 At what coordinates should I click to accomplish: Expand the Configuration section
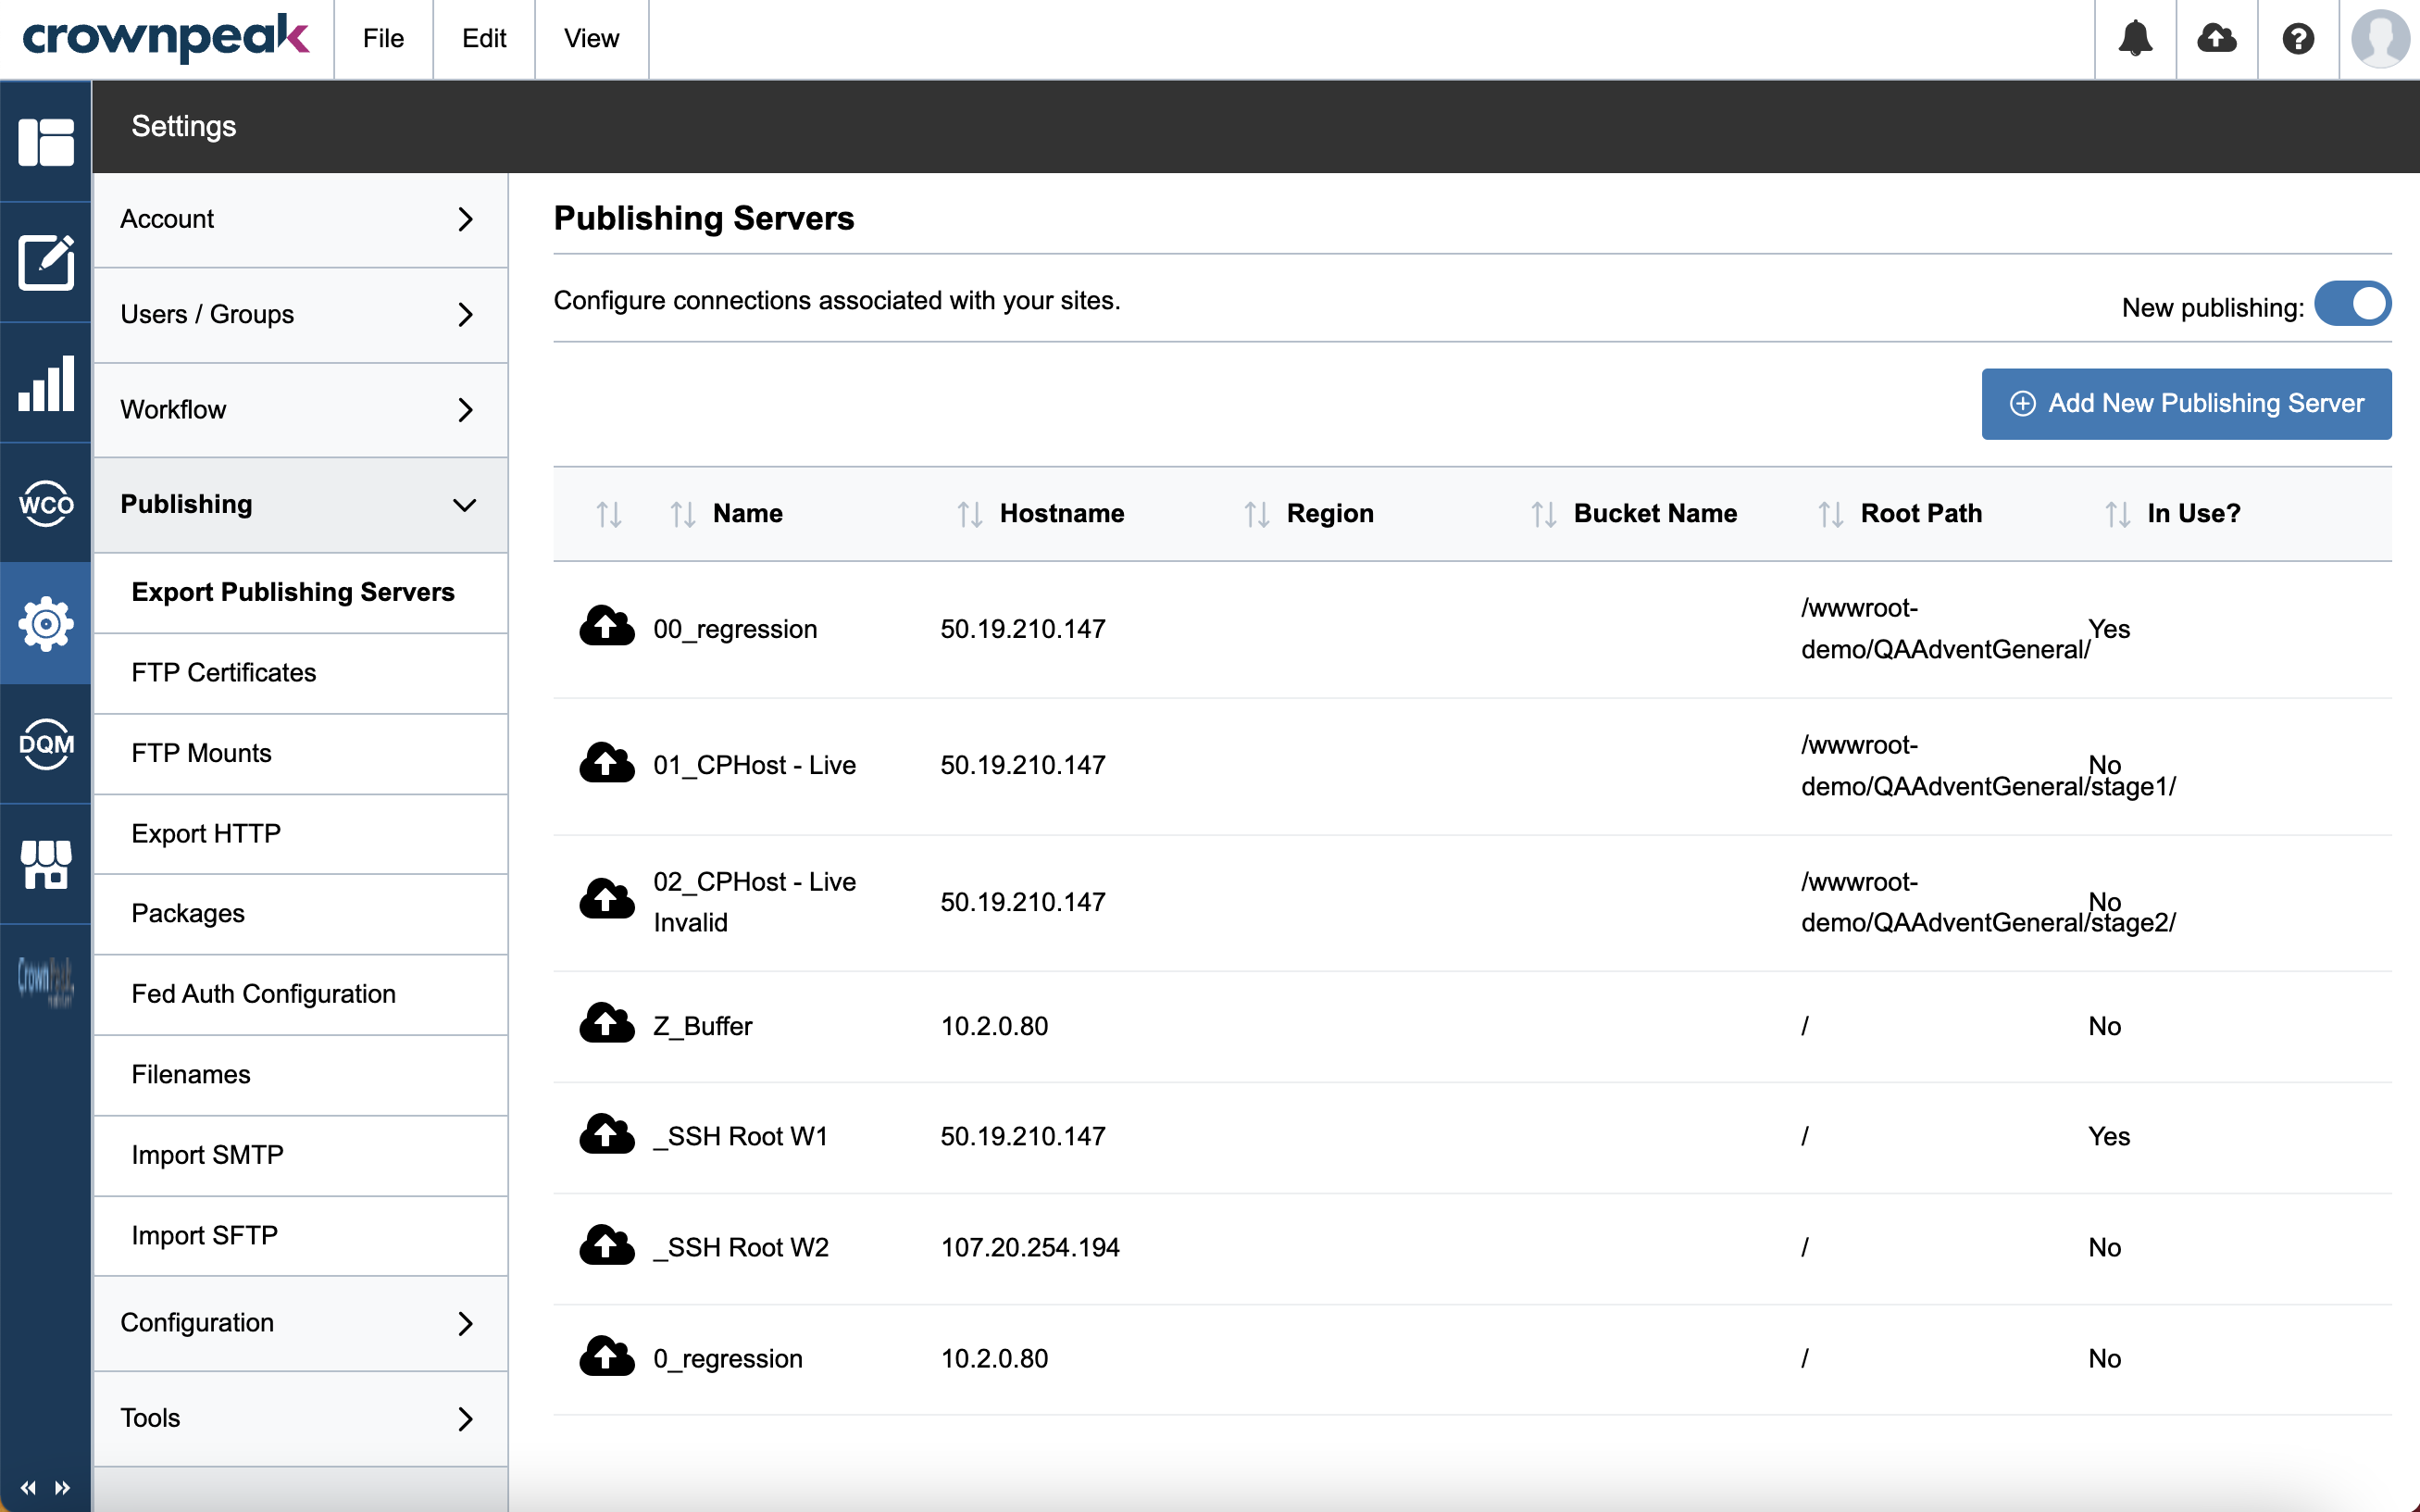300,1322
